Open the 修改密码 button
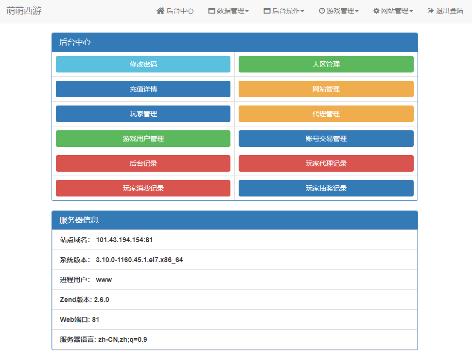This screenshot has height=355, width=472. (143, 64)
